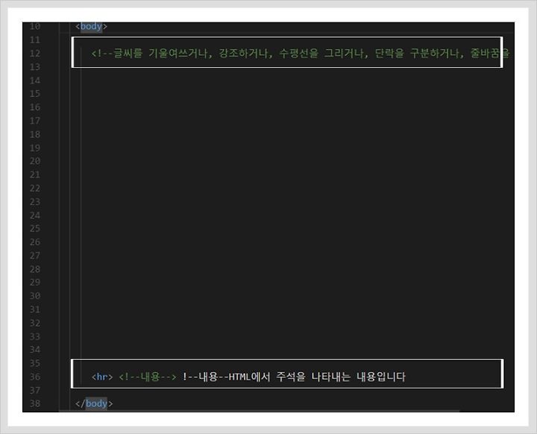The image size is (537, 434).
Task: Click the text 주석을 나타내는 내용입니다
Action: click(x=341, y=377)
